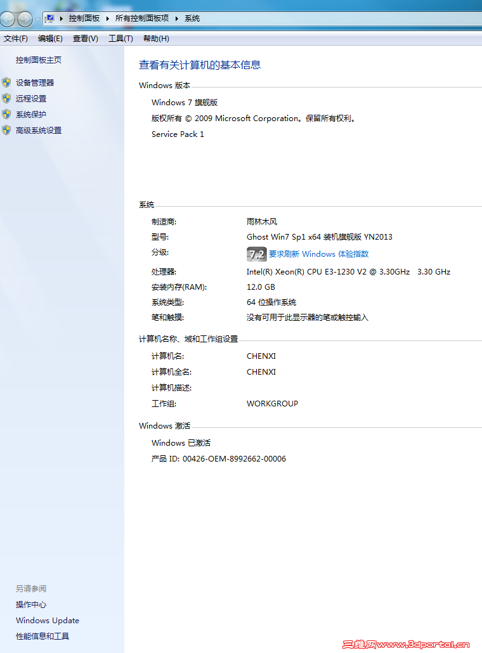Open 远程设置 link
This screenshot has height=653, width=482.
pyautogui.click(x=31, y=99)
